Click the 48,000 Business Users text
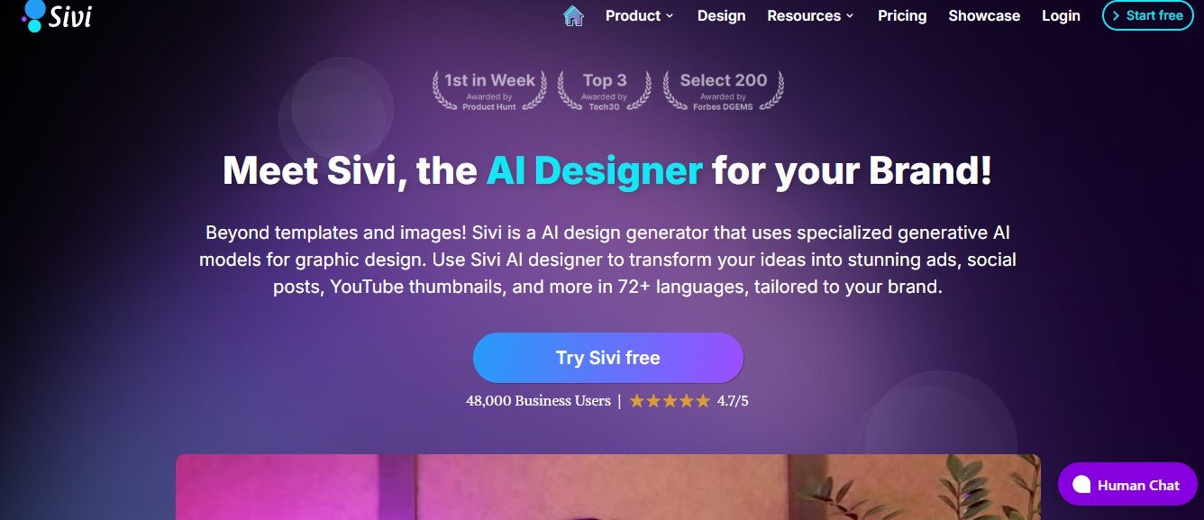This screenshot has height=520, width=1204. 538,401
